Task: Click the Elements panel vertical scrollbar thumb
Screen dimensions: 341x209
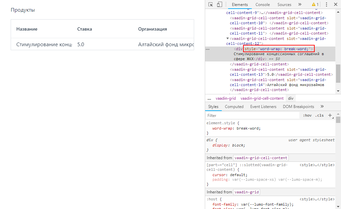Action: point(338,73)
